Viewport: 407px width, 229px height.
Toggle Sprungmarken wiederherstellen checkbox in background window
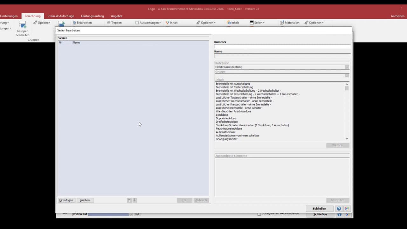(259, 214)
